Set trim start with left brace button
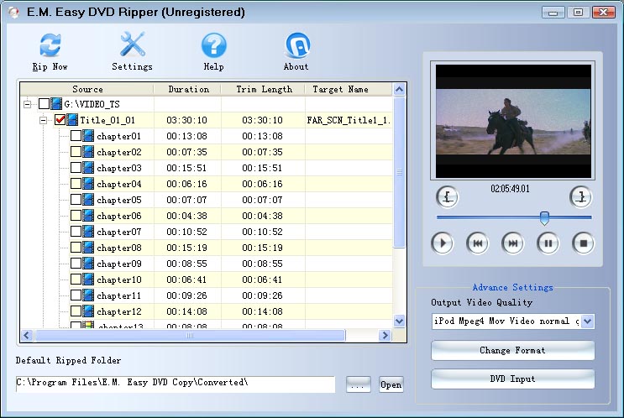The height and width of the screenshot is (418, 624). (448, 197)
